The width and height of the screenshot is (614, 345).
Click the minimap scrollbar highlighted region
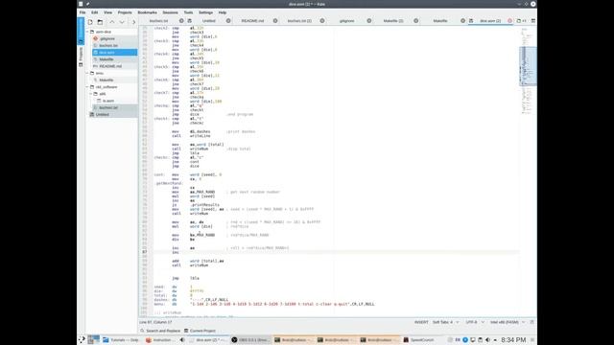point(528,66)
